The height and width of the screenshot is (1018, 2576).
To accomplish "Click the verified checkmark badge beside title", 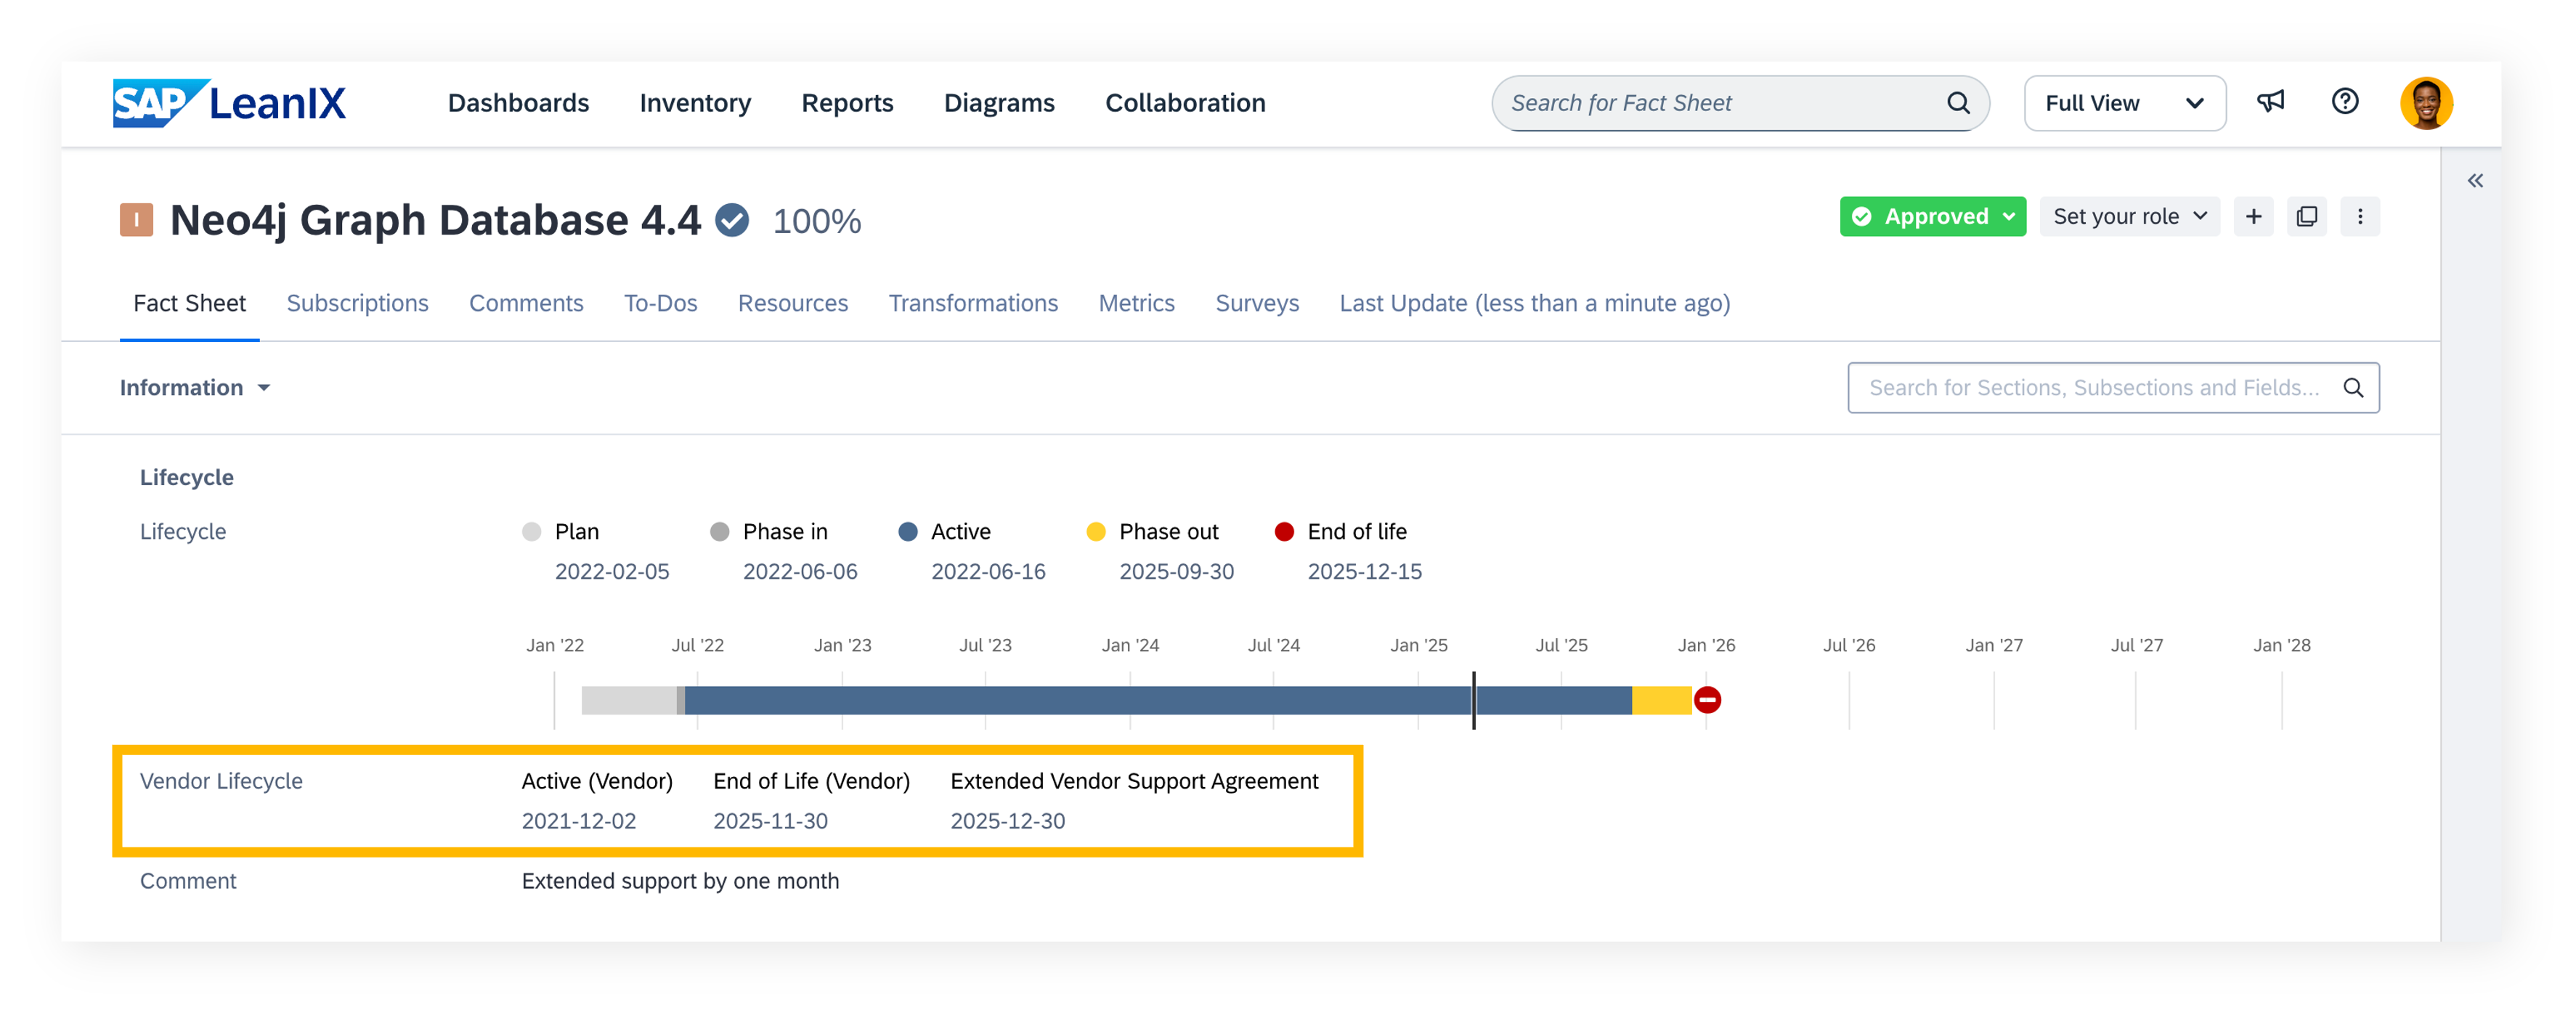I will pos(732,220).
